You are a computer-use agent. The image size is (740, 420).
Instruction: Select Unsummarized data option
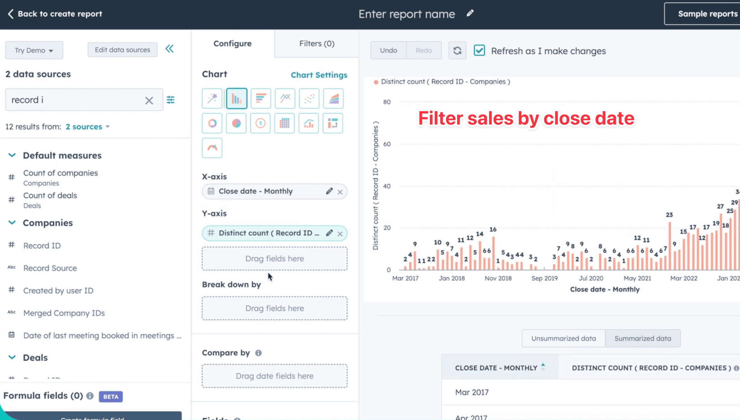coord(563,338)
